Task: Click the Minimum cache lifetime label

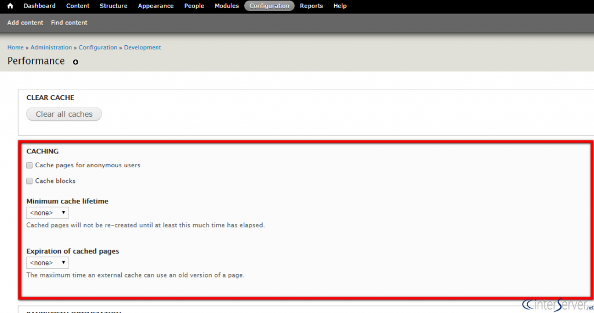Action: point(67,201)
